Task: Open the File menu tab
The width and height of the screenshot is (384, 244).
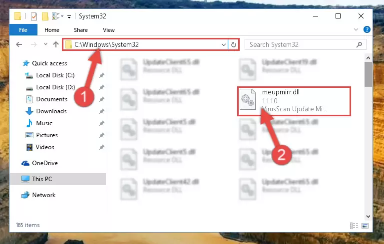Action: coord(23,30)
